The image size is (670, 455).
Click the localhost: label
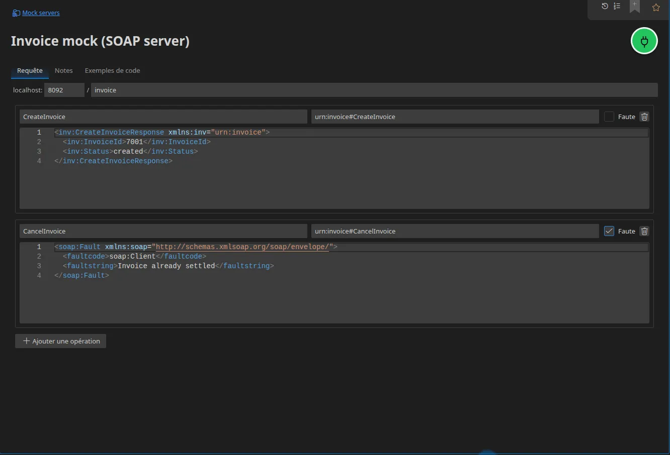28,90
